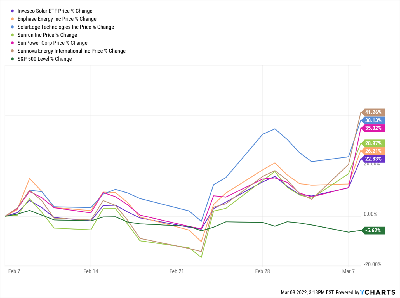Click the 28.97% Sunrun value tag

click(373, 143)
